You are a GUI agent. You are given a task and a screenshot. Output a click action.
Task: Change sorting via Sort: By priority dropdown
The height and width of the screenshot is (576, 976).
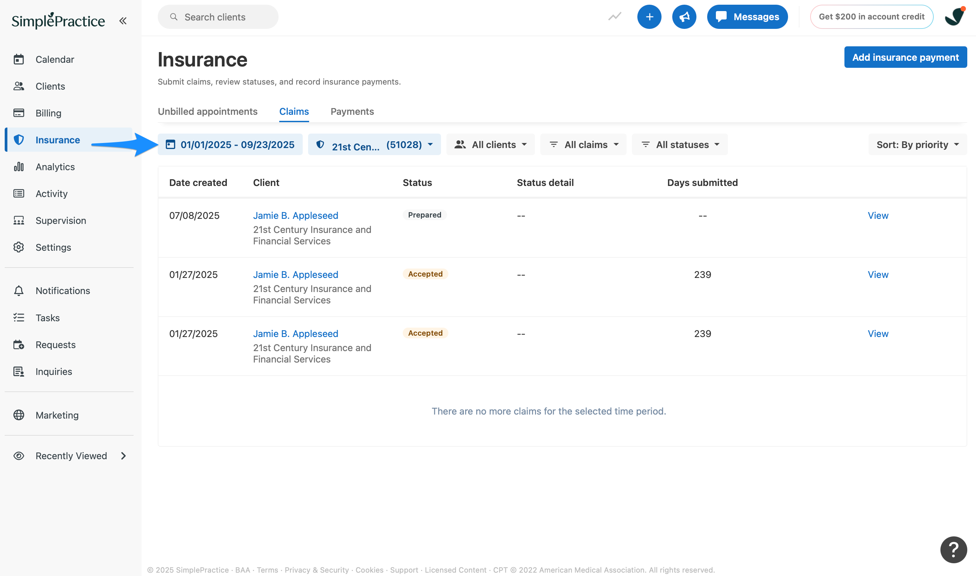coord(917,144)
